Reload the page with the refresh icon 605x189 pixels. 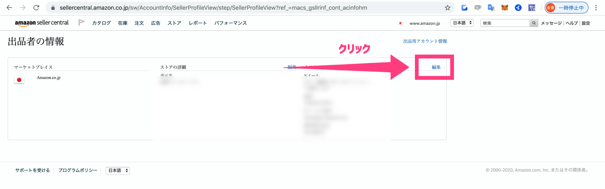[36, 8]
